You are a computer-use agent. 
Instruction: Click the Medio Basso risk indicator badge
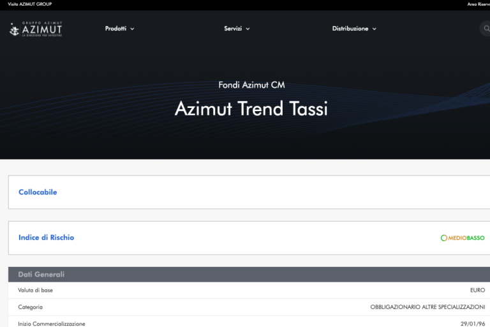pyautogui.click(x=463, y=238)
